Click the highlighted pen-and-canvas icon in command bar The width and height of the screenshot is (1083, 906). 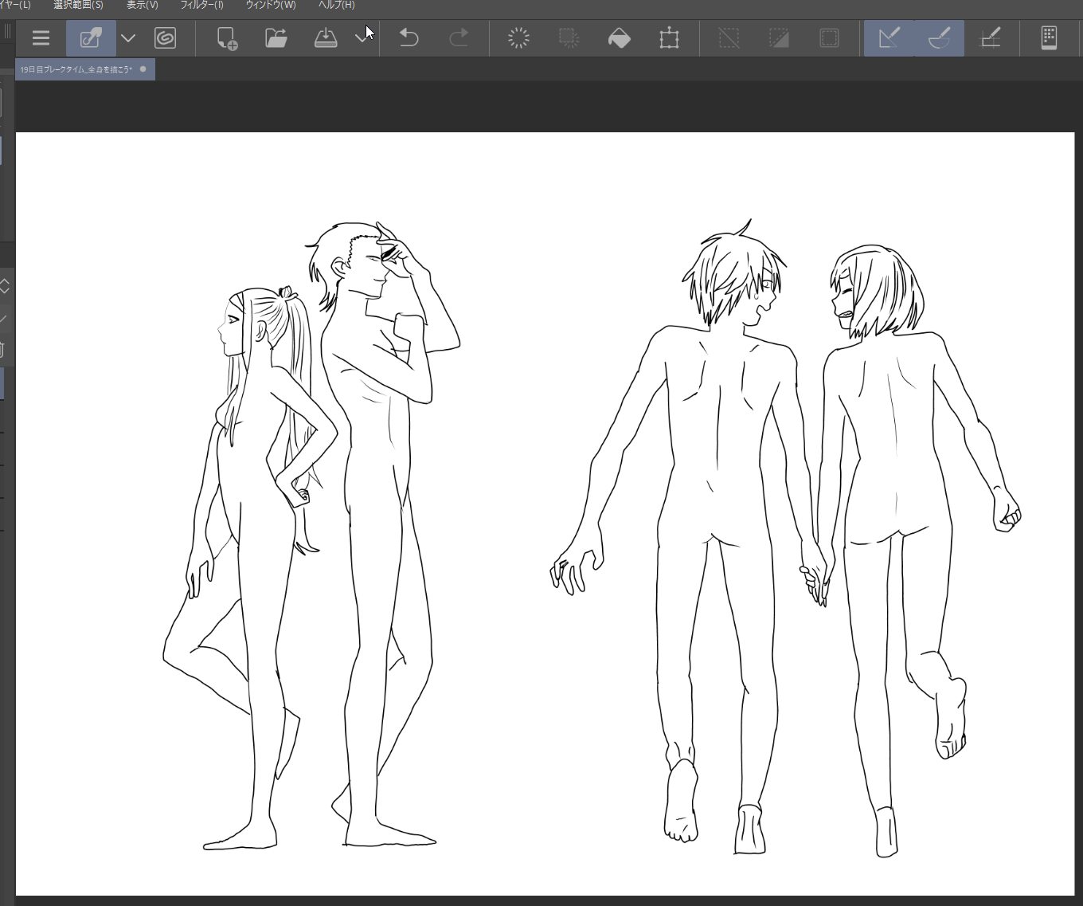click(91, 38)
